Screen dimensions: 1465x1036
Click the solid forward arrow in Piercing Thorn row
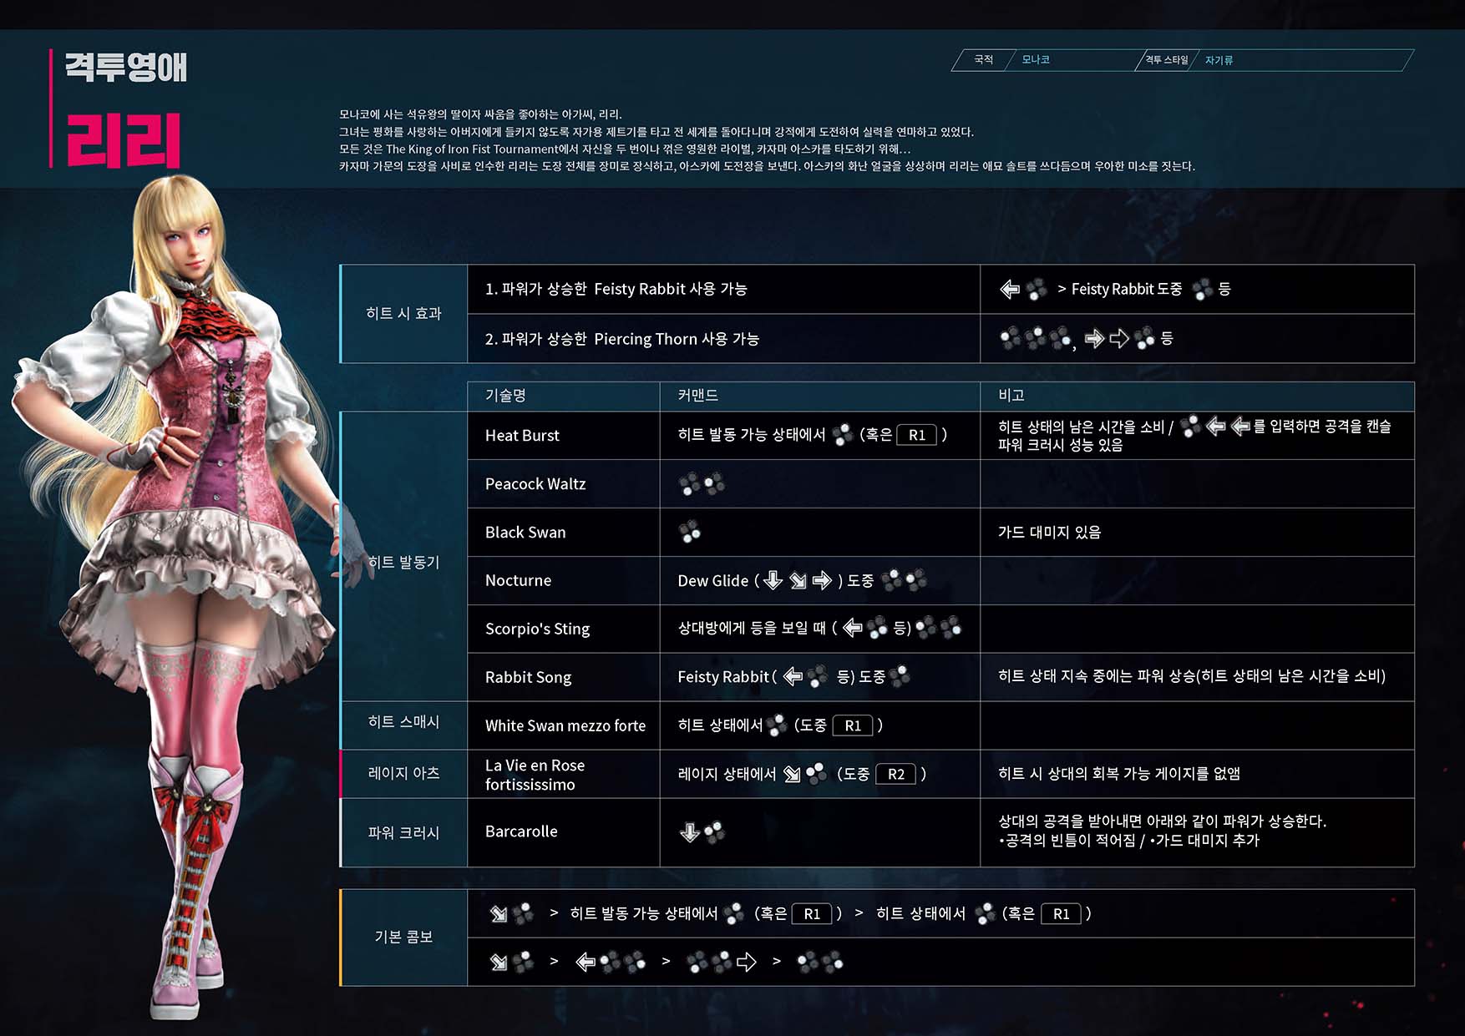point(1094,338)
